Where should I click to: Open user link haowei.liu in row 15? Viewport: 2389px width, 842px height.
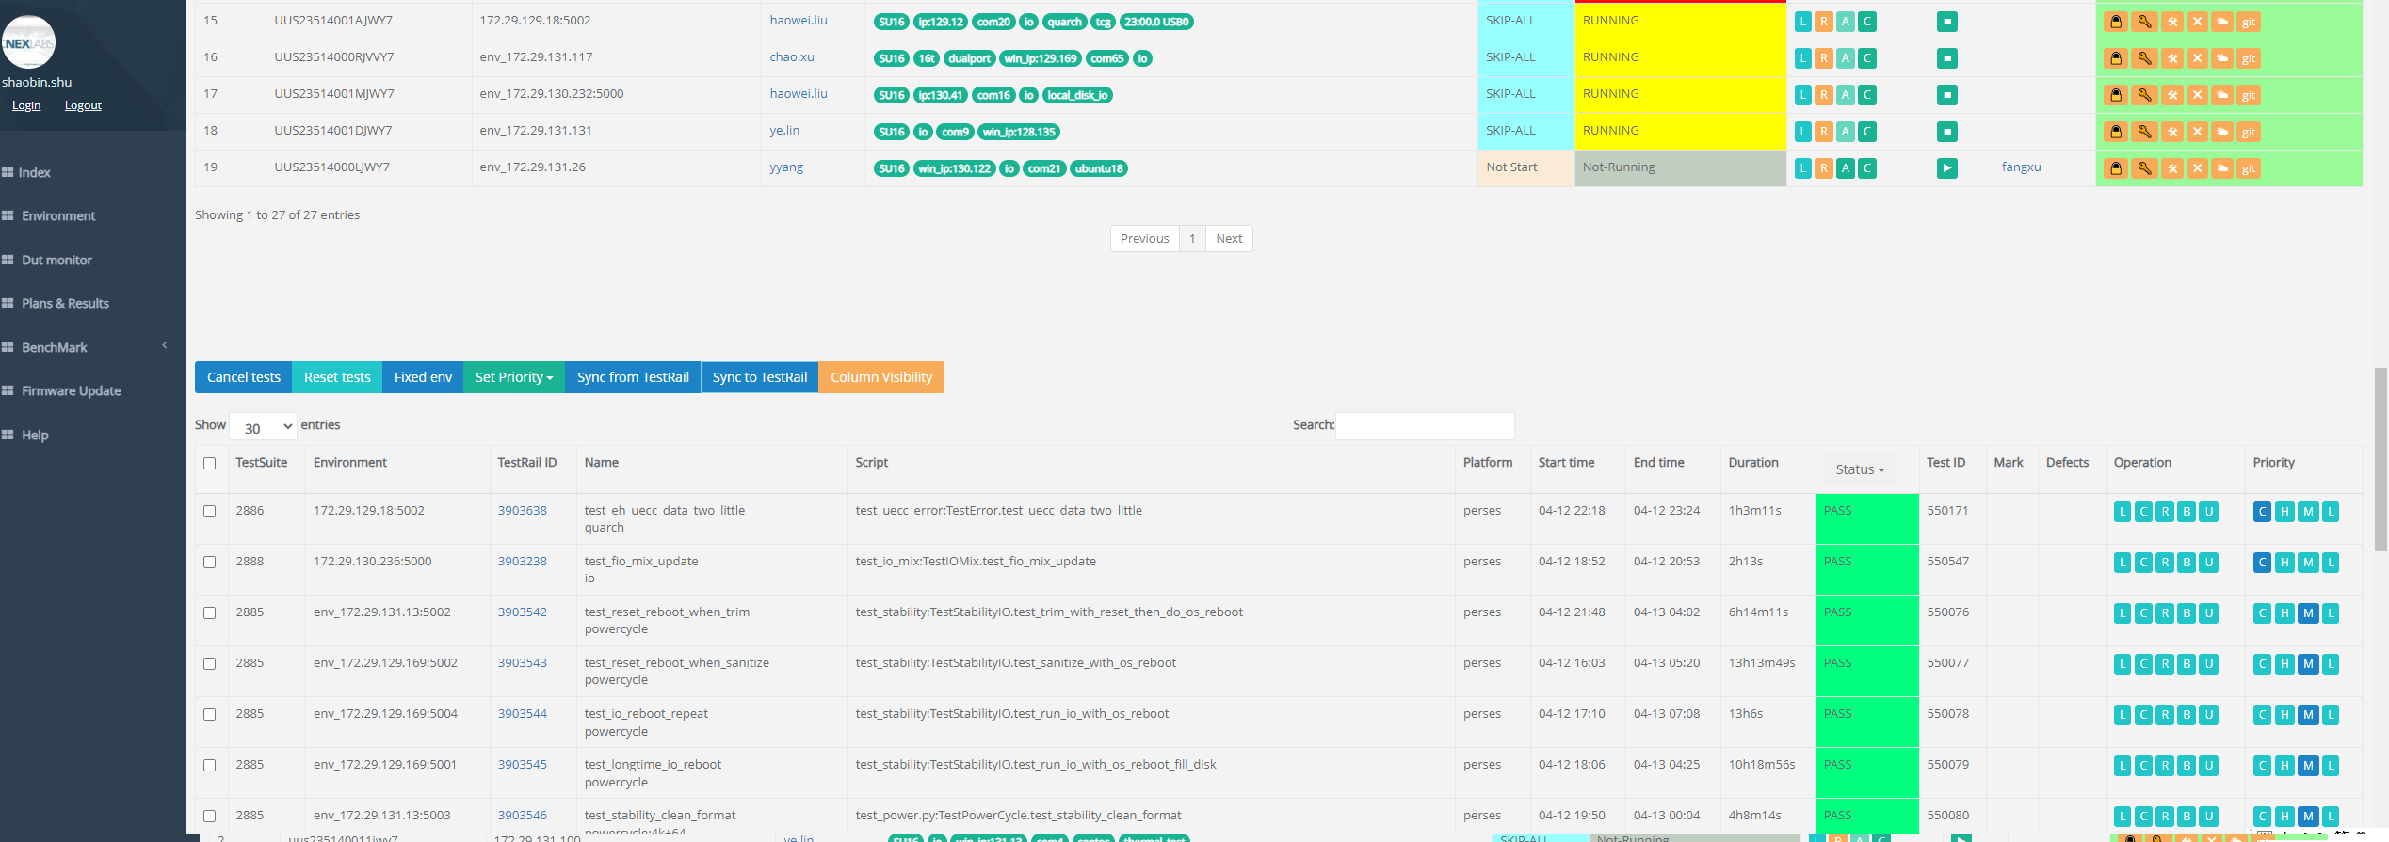point(799,20)
